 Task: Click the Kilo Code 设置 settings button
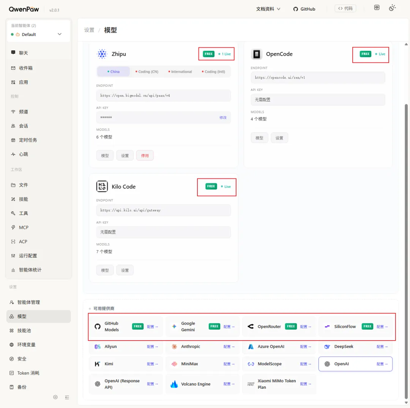pyautogui.click(x=125, y=270)
